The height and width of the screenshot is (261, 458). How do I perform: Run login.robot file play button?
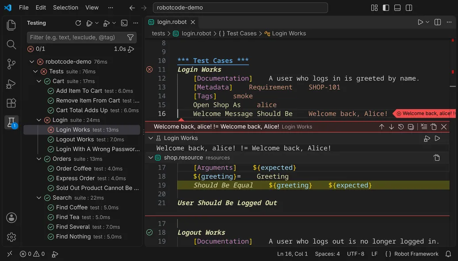(420, 22)
